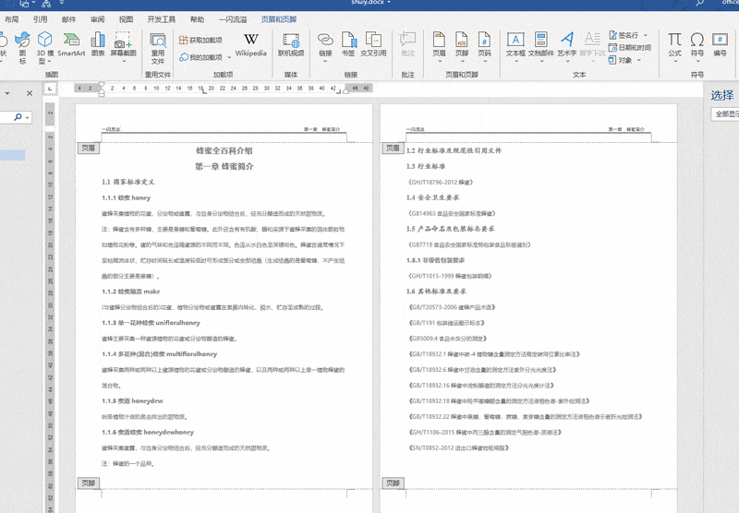The height and width of the screenshot is (513, 739).
Task: Click the first page header text 一闪流溢
Action: 111,129
